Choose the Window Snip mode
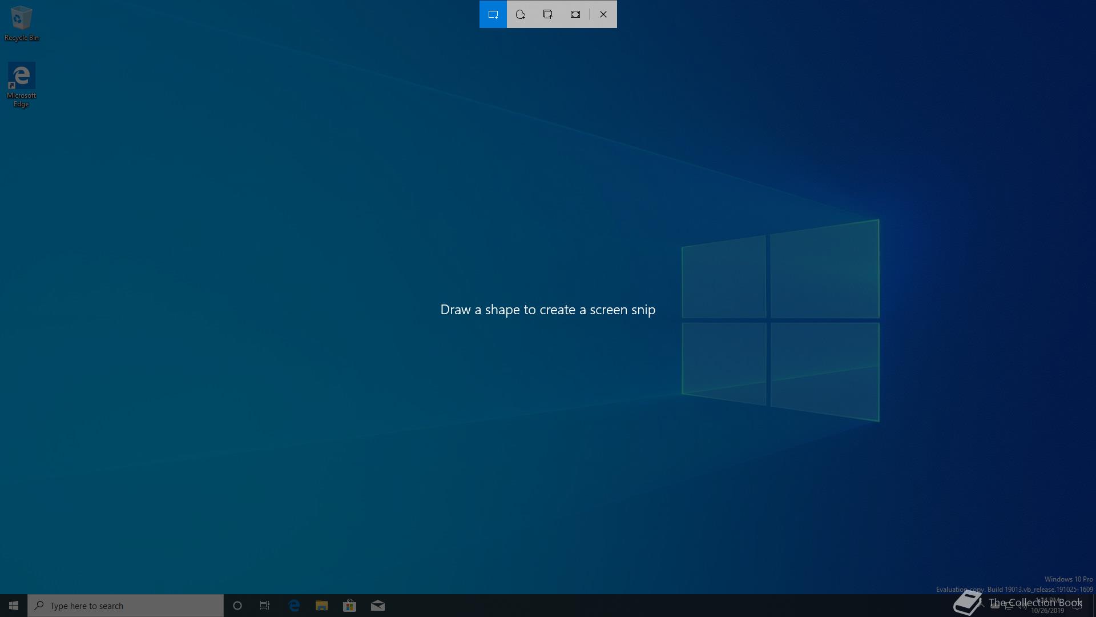This screenshot has width=1096, height=617. [x=548, y=14]
